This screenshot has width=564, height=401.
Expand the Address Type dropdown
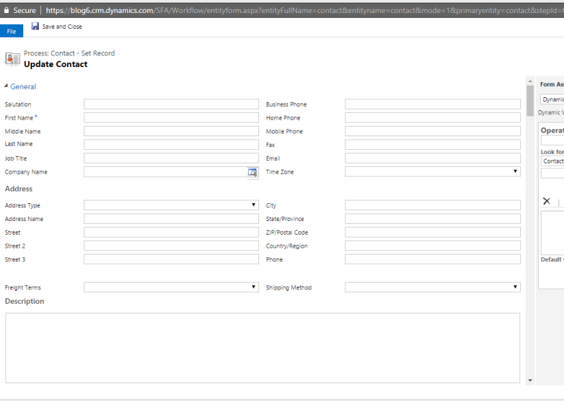point(170,205)
